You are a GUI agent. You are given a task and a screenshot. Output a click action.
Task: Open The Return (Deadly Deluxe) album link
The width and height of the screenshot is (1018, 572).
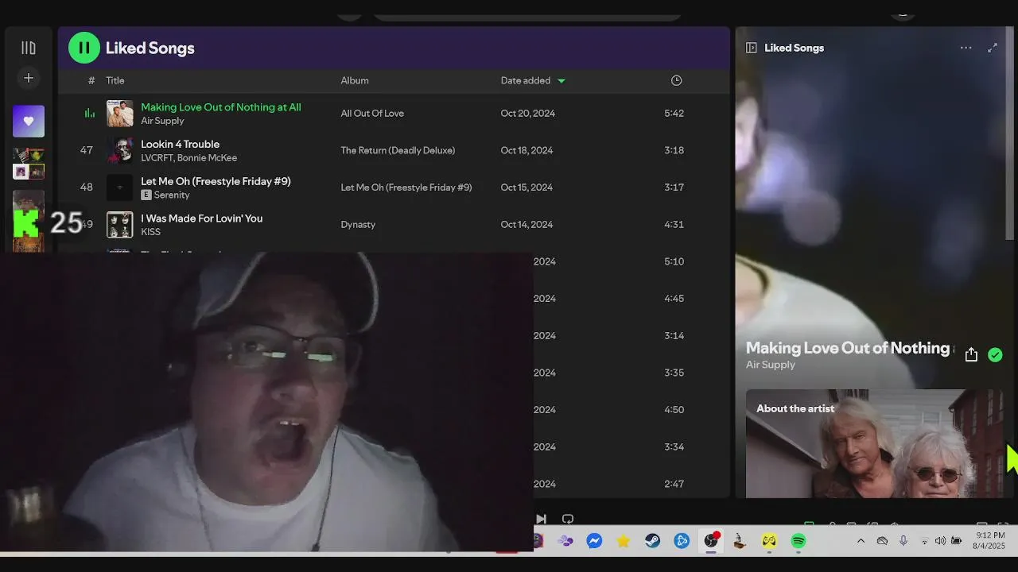[x=398, y=150]
